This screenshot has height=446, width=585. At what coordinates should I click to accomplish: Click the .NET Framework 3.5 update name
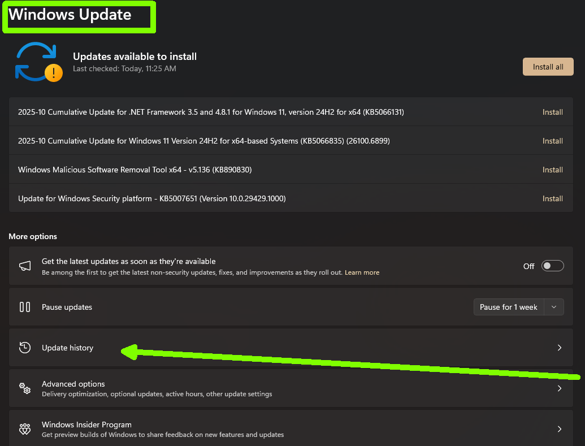click(x=211, y=112)
